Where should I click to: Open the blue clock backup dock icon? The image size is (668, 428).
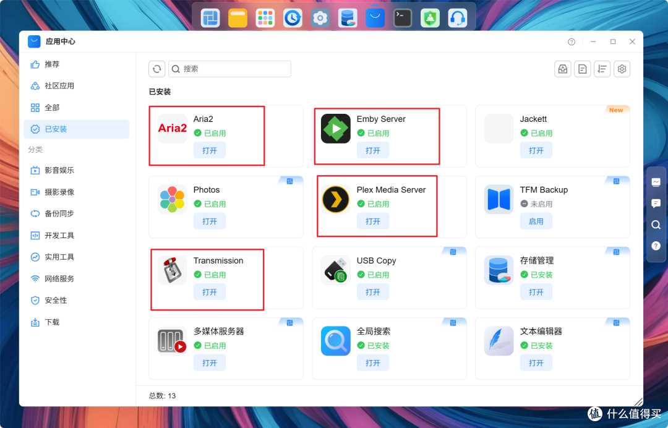click(293, 18)
